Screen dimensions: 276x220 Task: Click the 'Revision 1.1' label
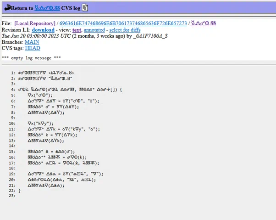[15, 30]
